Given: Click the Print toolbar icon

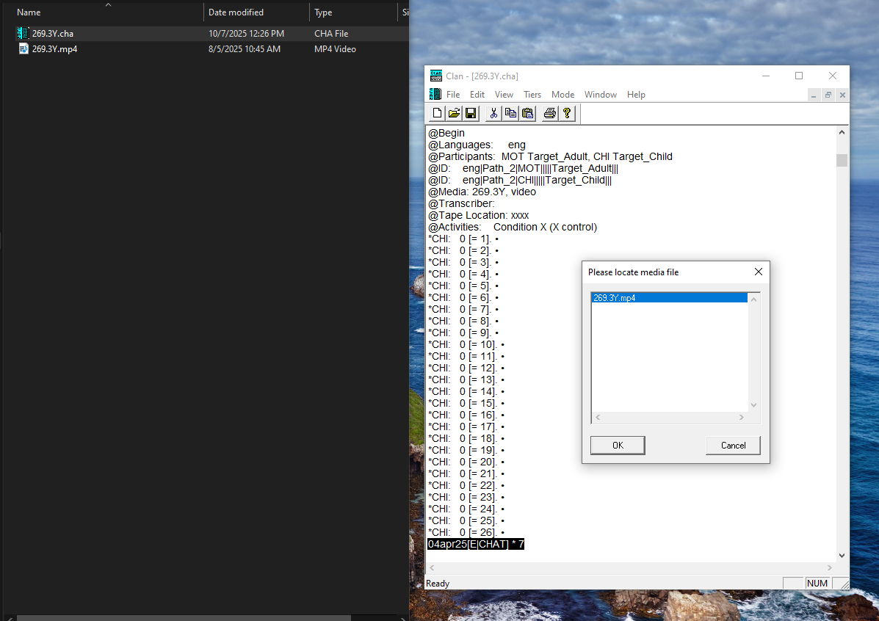Looking at the screenshot, I should (549, 113).
